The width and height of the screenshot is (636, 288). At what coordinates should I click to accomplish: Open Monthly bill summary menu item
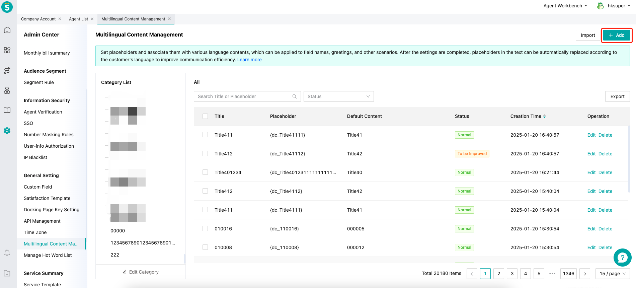(47, 53)
